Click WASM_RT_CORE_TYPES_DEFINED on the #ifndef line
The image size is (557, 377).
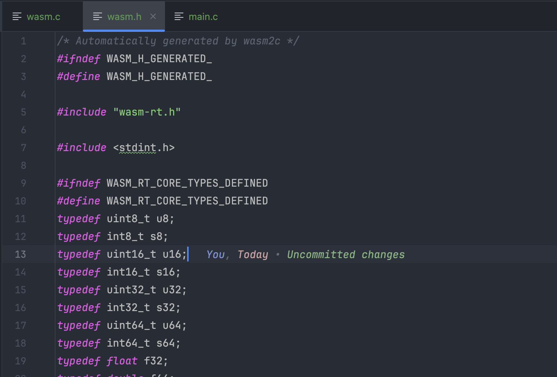[x=187, y=183]
